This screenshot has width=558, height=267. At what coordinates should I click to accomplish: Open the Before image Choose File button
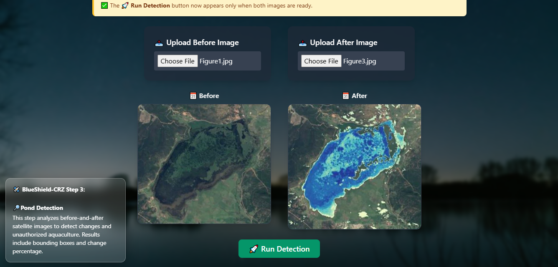point(178,61)
